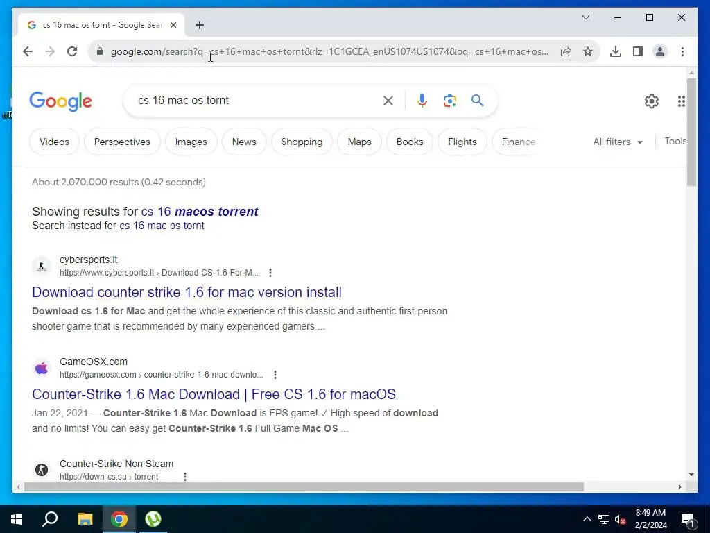
Task: Bookmark this page with star icon
Action: click(588, 51)
